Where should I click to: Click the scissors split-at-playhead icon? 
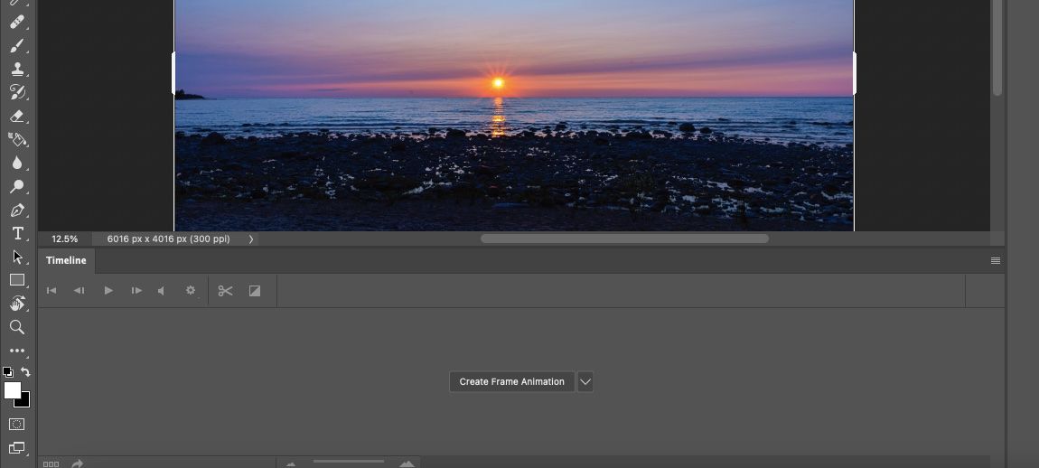tap(225, 291)
